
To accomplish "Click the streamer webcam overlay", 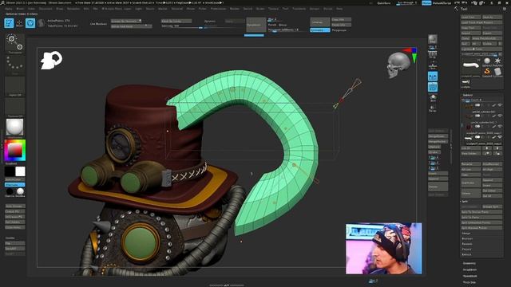I will pos(383,249).
